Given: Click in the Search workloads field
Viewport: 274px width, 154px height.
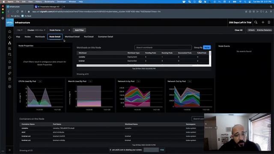Looking at the screenshot, I should click(163, 47).
